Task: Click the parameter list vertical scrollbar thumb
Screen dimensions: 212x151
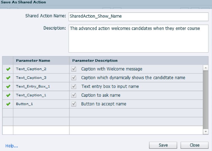Action: tap(206, 98)
